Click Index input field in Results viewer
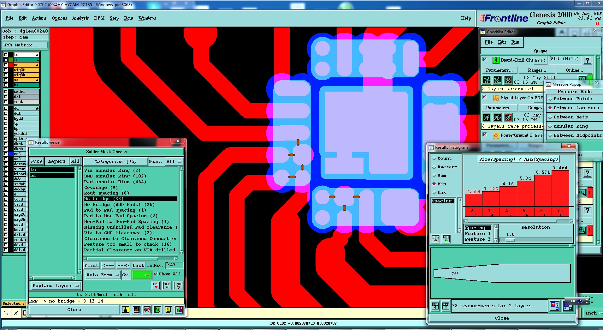 (x=174, y=265)
